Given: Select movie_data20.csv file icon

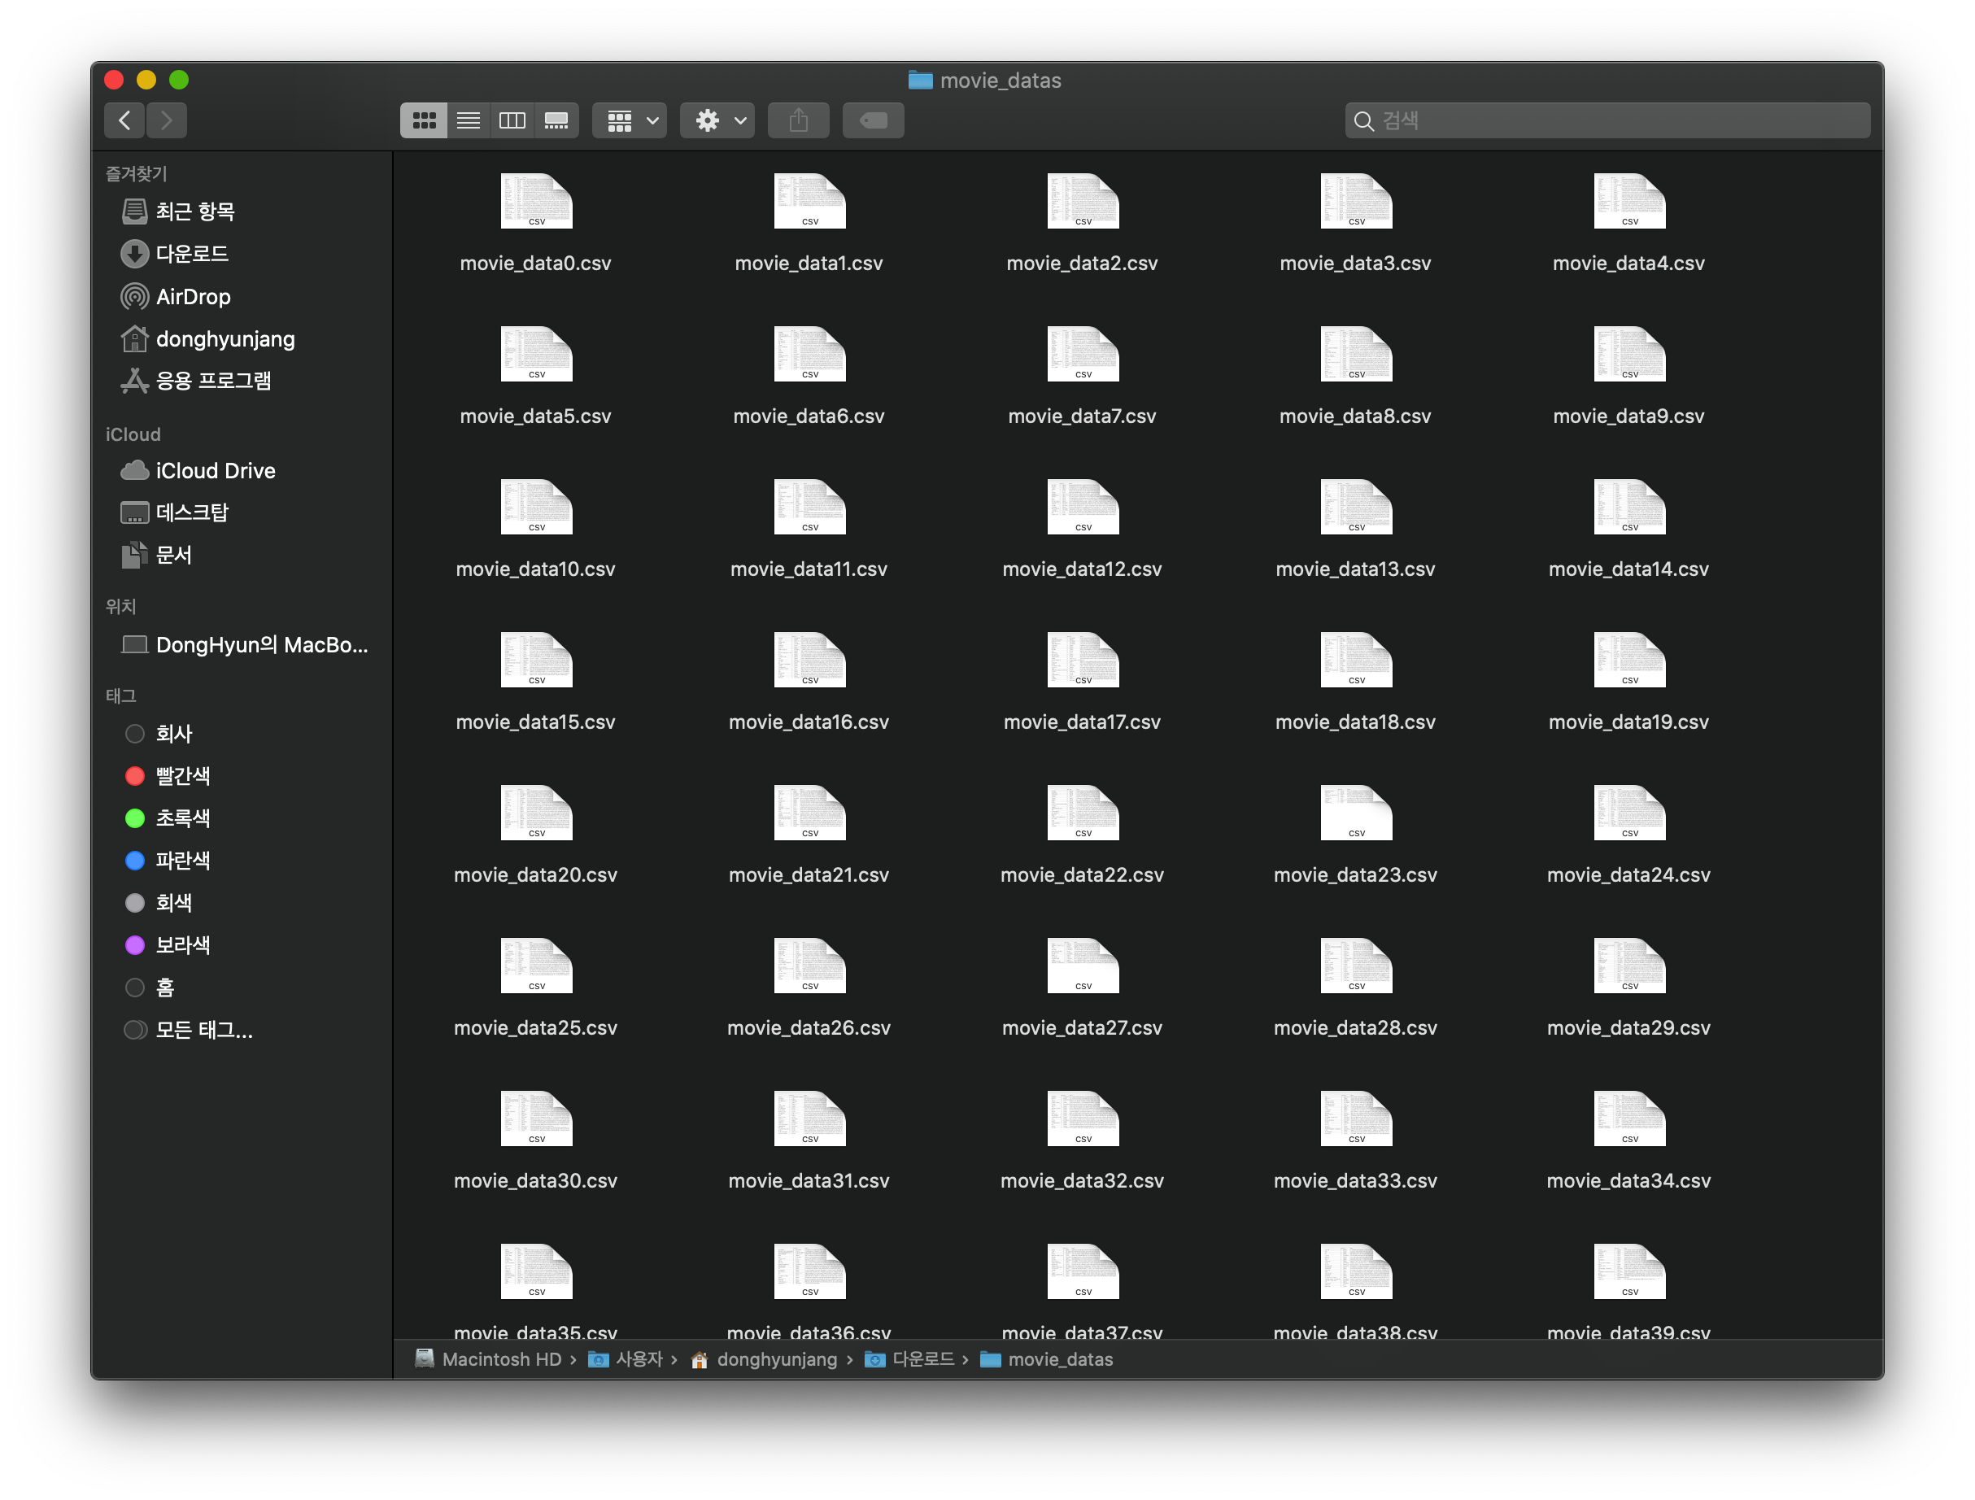Looking at the screenshot, I should coord(536,813).
